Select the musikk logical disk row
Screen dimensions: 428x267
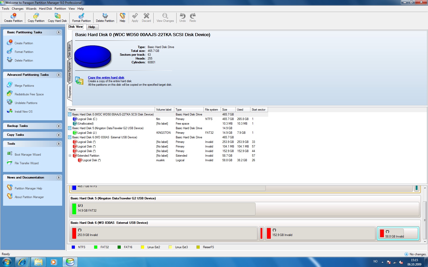click(168, 160)
